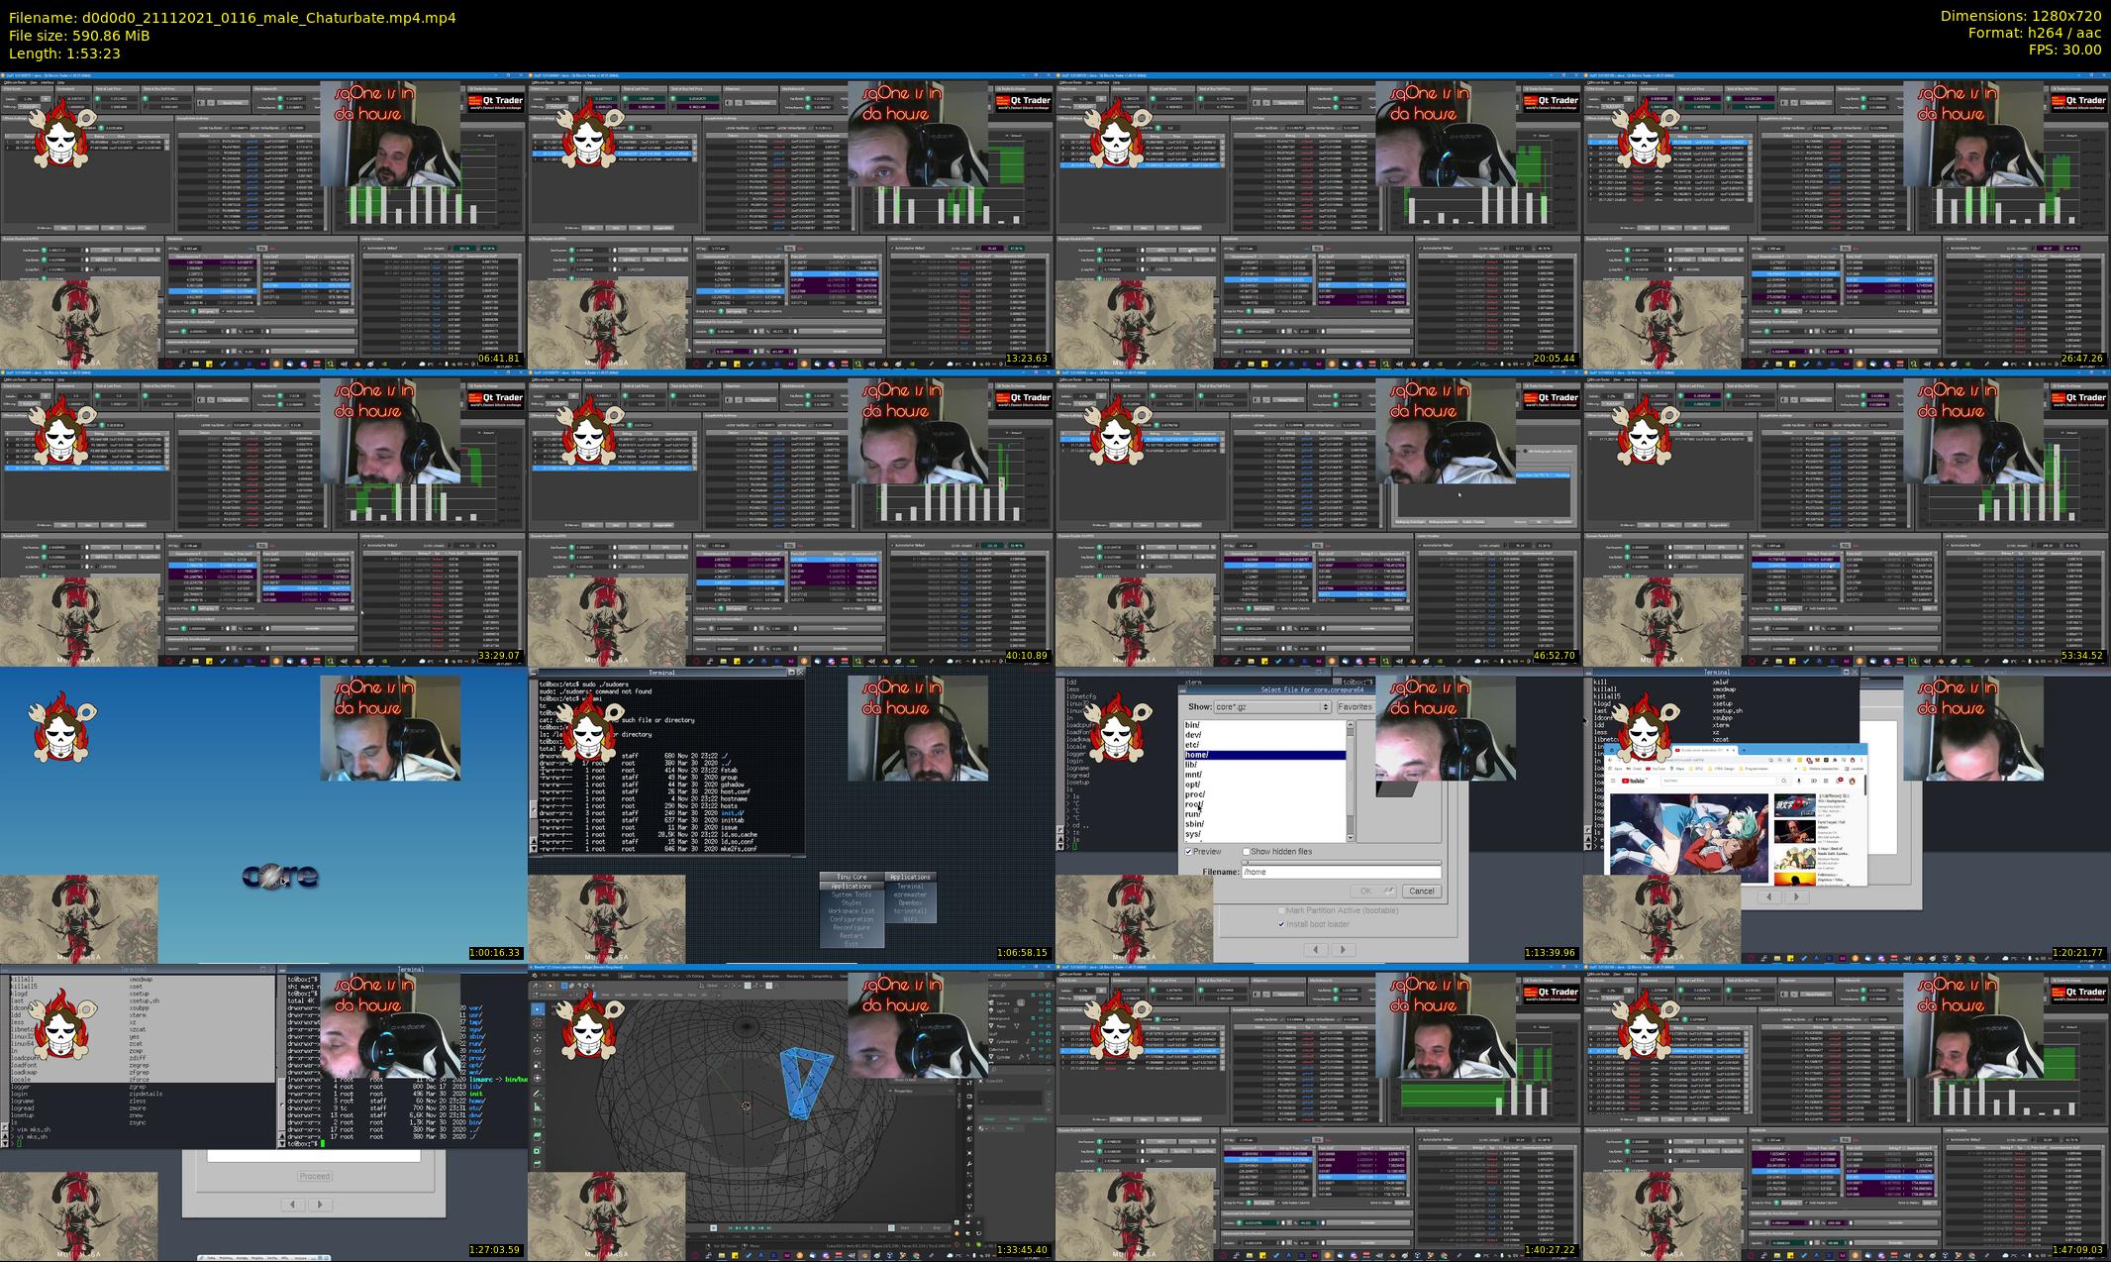
Task: Open the Show filter dropdown with core*.gz
Action: [1271, 707]
